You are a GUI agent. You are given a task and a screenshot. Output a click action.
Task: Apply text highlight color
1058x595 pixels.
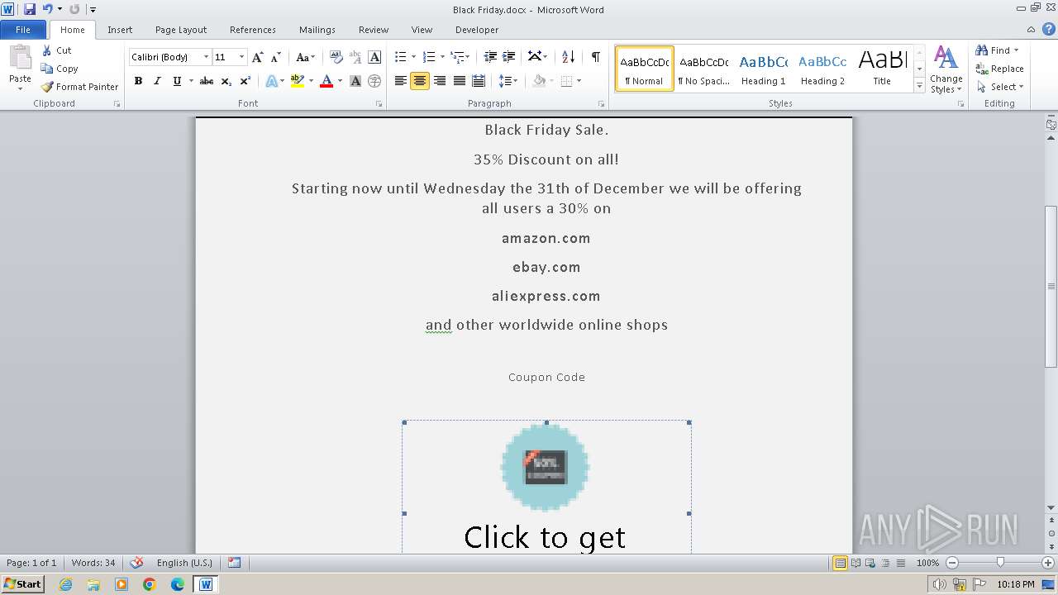[x=298, y=81]
